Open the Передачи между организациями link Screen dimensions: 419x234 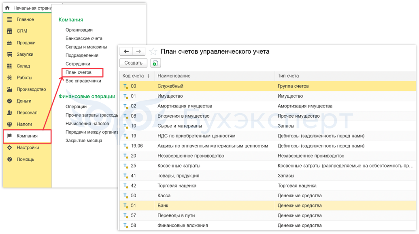(x=91, y=132)
